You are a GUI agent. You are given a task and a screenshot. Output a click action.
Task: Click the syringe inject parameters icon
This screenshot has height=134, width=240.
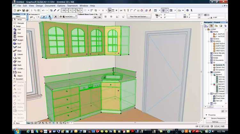click(x=58, y=11)
